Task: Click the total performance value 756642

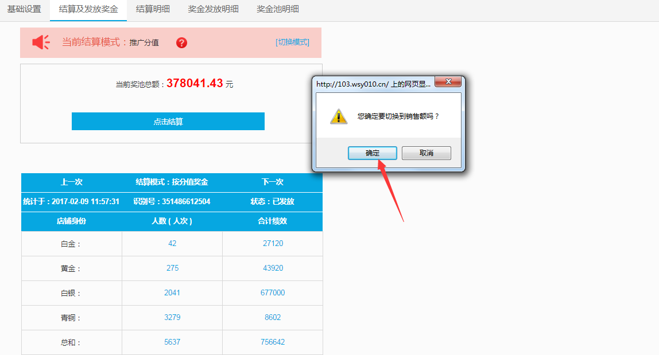Action: coord(272,342)
